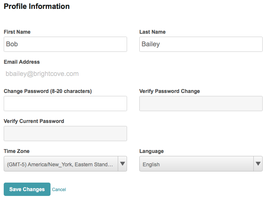The image size is (266, 200).
Task: Click the Profile Information heading
Action: 37,6
